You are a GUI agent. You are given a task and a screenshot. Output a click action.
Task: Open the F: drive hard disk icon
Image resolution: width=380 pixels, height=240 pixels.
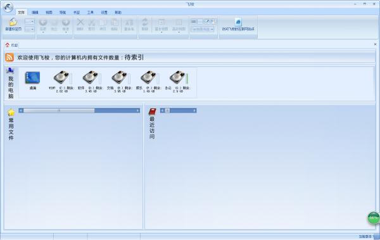(149, 78)
